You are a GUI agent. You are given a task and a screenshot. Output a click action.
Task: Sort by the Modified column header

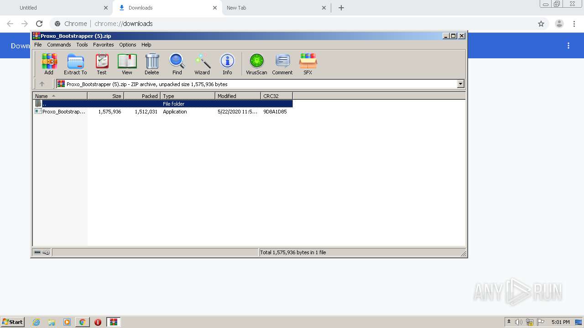[238, 96]
